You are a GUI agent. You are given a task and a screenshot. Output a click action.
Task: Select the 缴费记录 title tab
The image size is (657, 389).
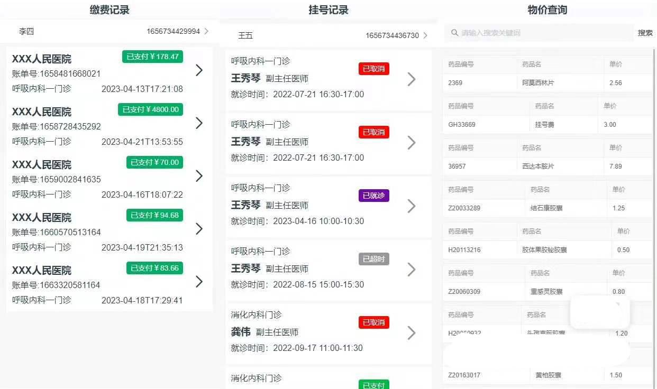click(x=109, y=10)
